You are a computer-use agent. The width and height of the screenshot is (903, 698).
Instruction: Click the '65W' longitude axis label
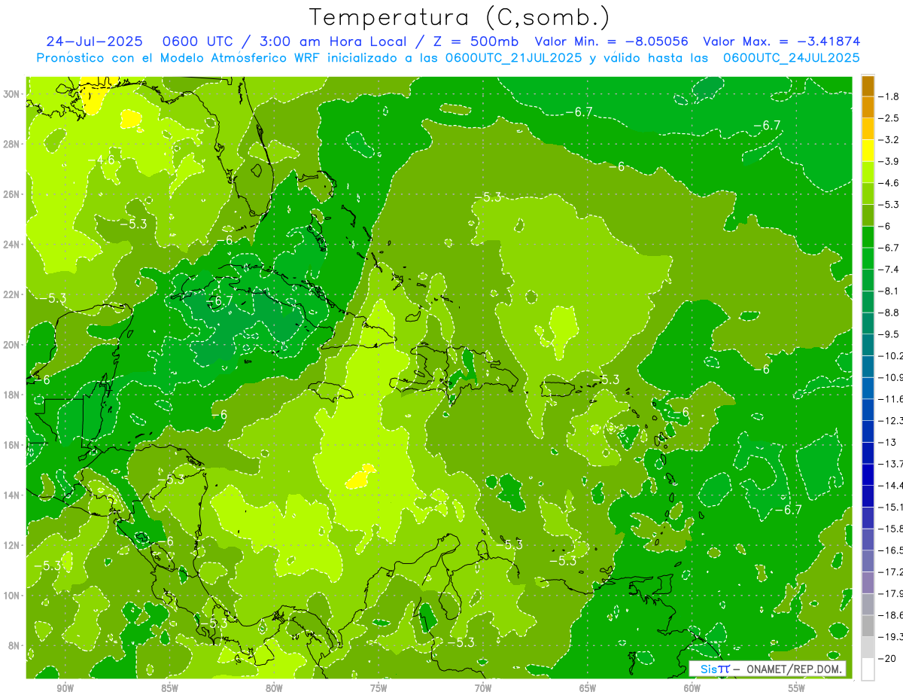(588, 689)
